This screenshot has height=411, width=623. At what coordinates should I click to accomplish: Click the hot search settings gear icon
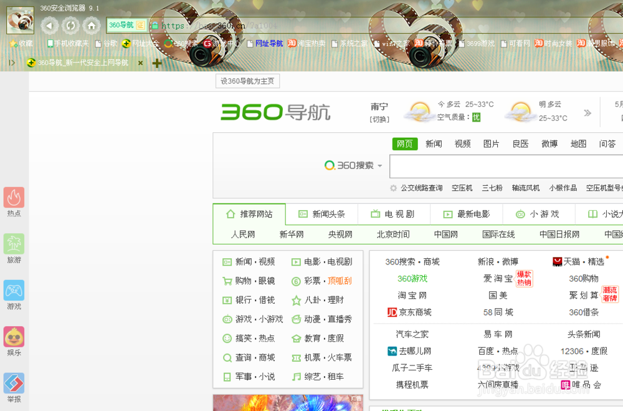(393, 188)
